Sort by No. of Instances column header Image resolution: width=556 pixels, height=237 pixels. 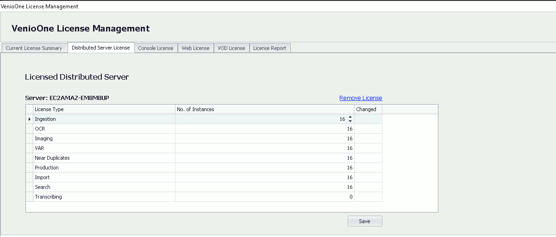pos(265,109)
